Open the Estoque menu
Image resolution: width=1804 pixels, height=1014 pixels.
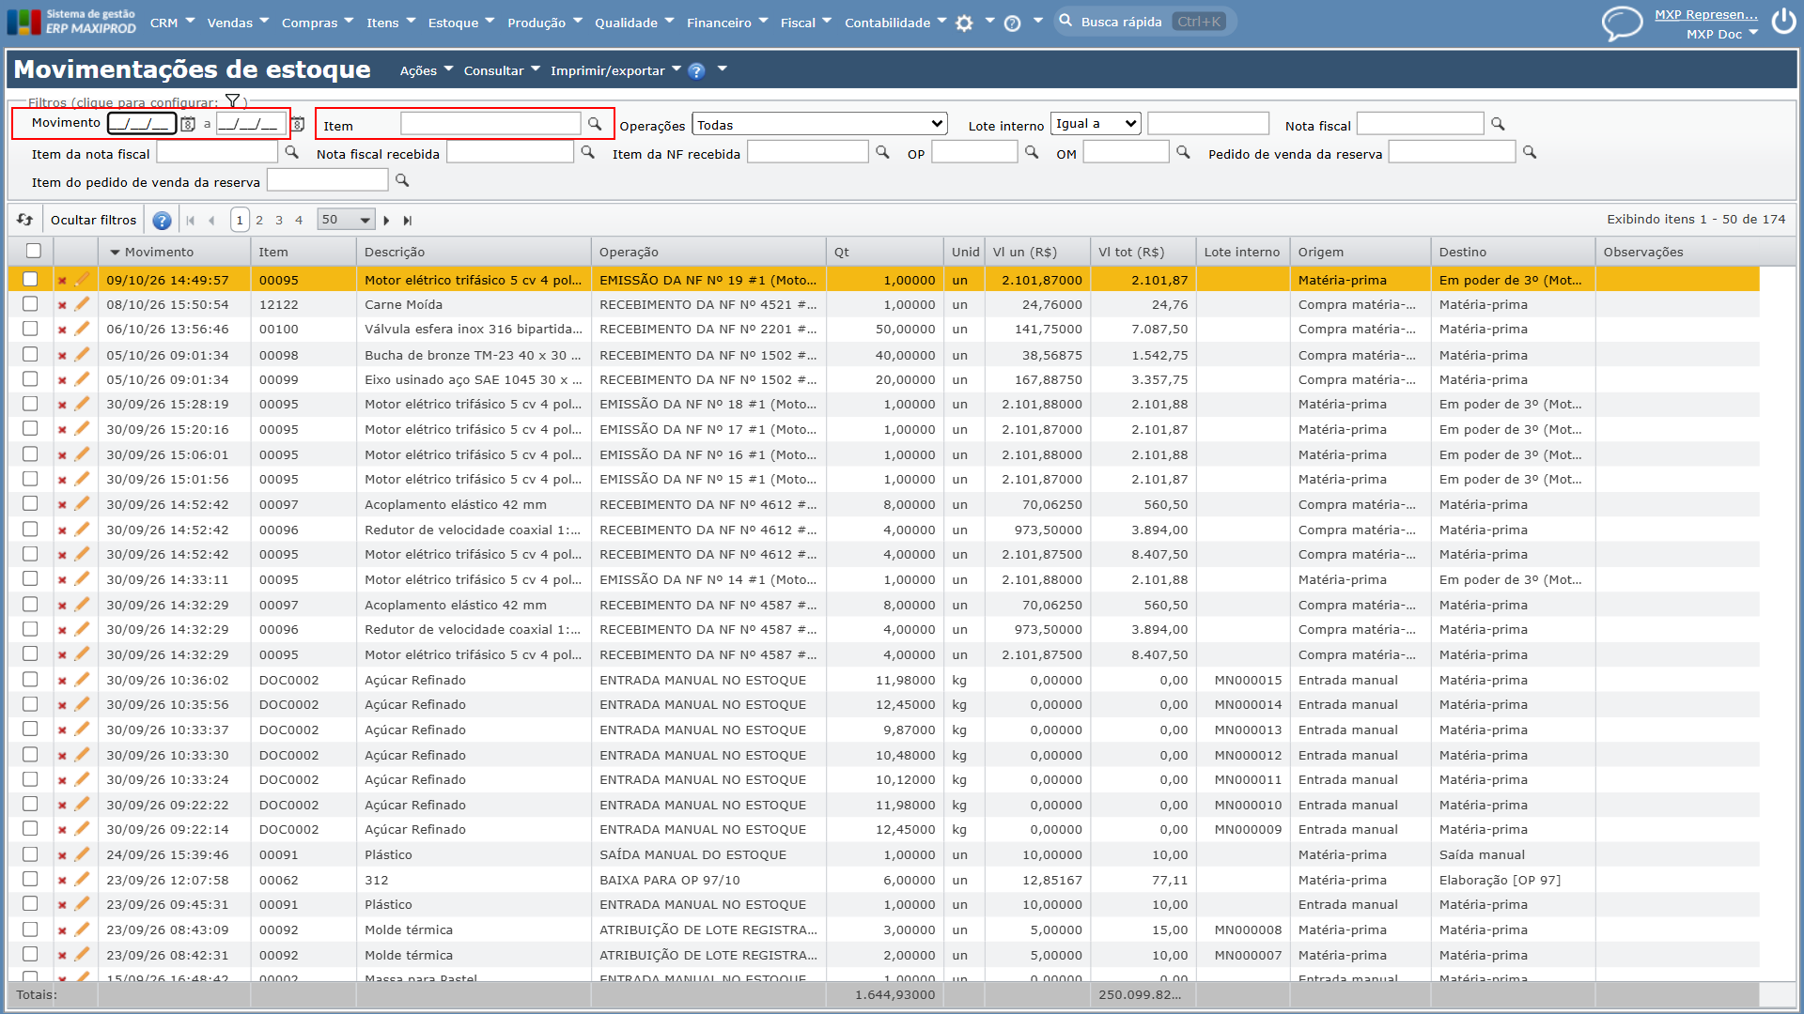460,23
